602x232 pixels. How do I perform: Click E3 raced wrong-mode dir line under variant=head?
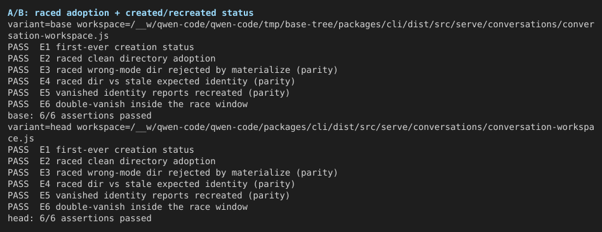pos(172,172)
